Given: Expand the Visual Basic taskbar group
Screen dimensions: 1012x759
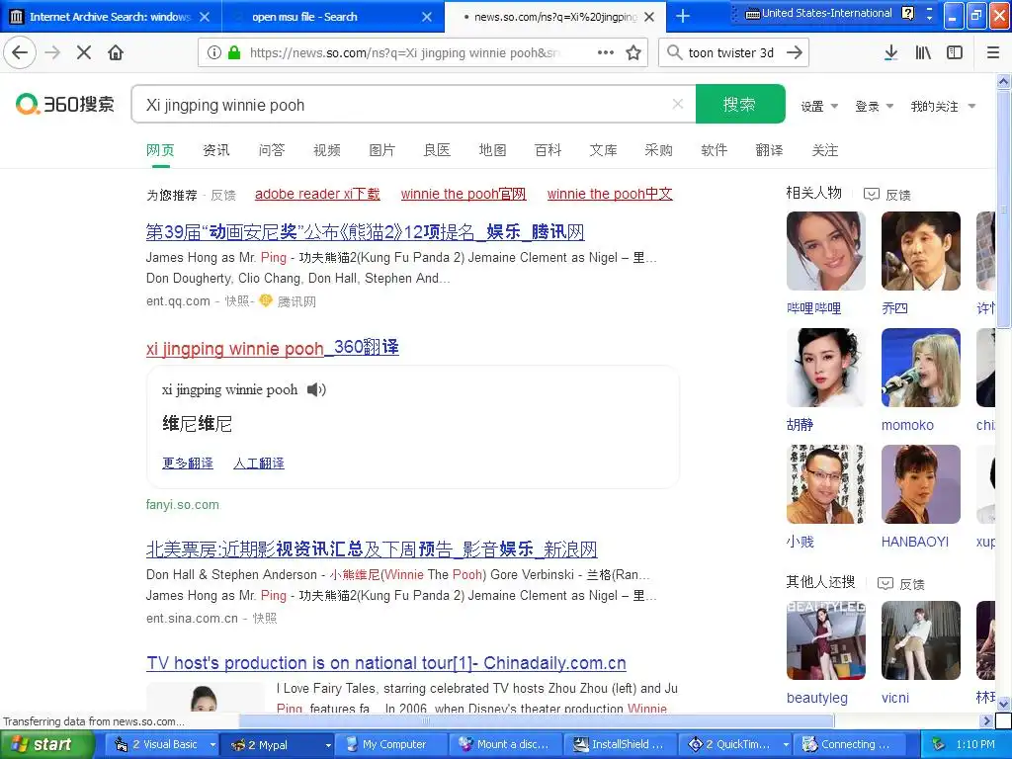Looking at the screenshot, I should tap(212, 745).
